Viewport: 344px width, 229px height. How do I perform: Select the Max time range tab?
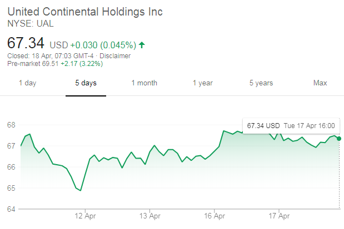tap(320, 83)
